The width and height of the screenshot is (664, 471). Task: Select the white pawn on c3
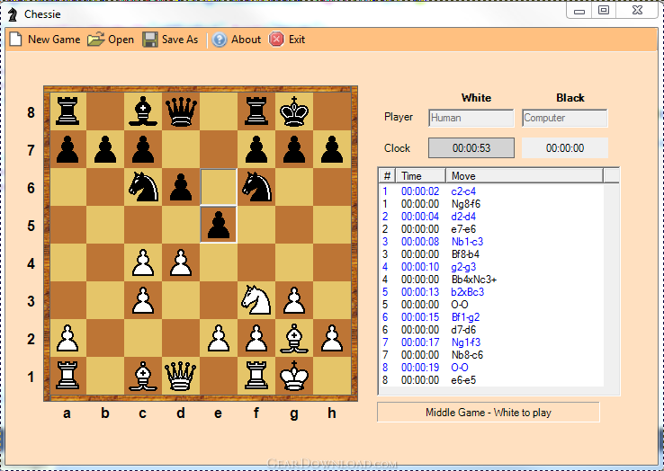click(143, 300)
